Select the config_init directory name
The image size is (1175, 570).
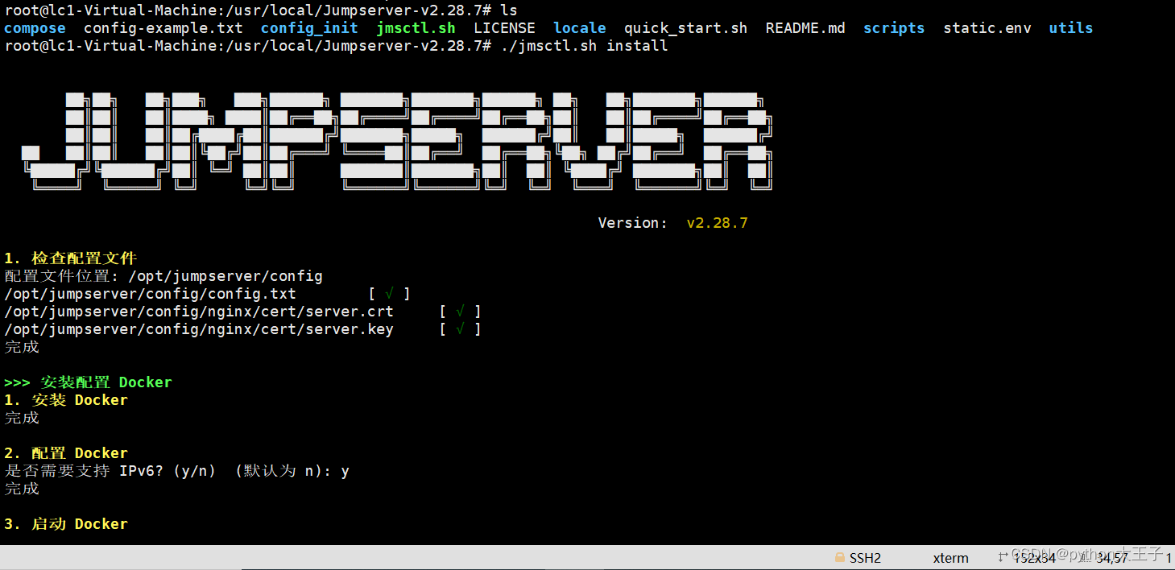point(309,27)
